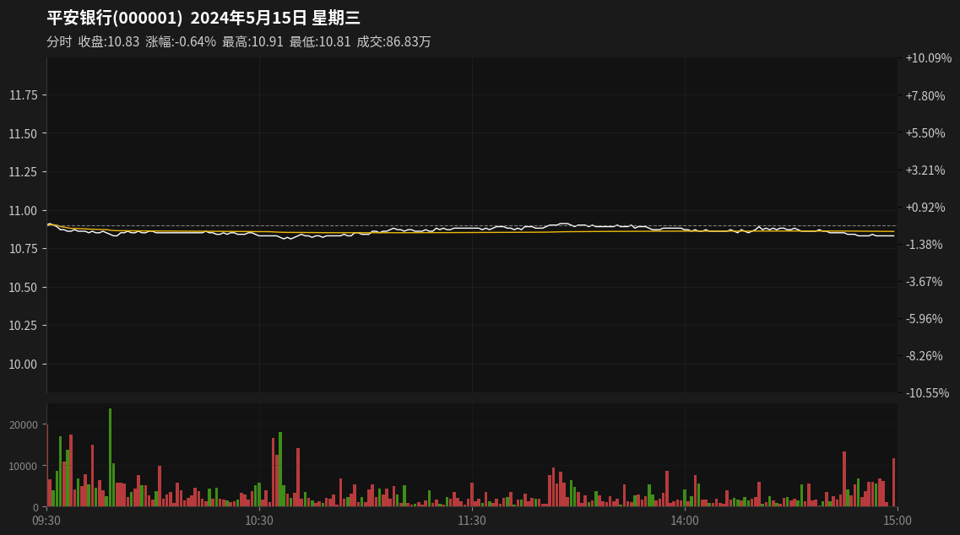Click the 15:00 time axis label
Viewport: 960px width, 535px height.
897,521
